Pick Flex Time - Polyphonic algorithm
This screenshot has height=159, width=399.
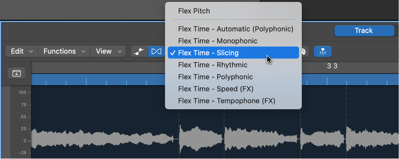(215, 77)
